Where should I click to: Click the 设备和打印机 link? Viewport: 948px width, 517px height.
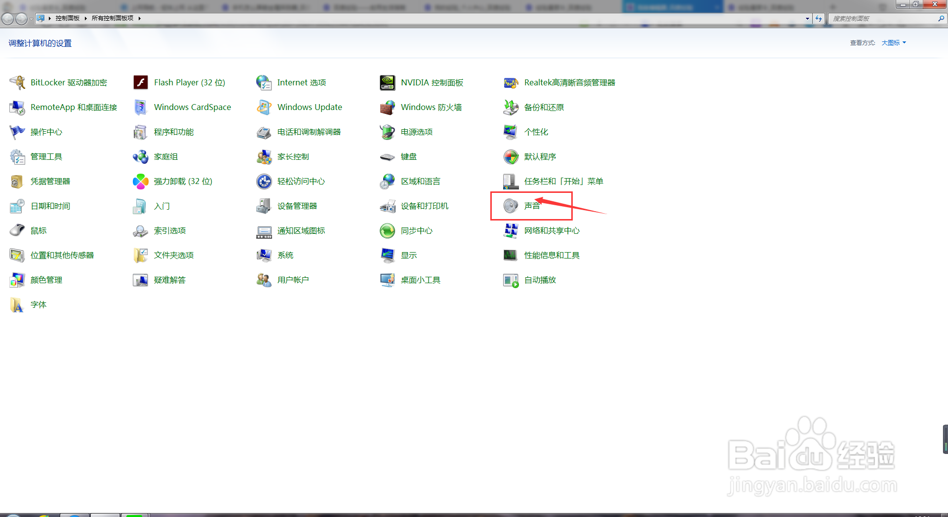pos(425,206)
